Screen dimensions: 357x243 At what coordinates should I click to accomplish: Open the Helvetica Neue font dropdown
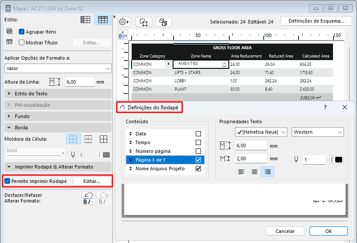pos(261,132)
